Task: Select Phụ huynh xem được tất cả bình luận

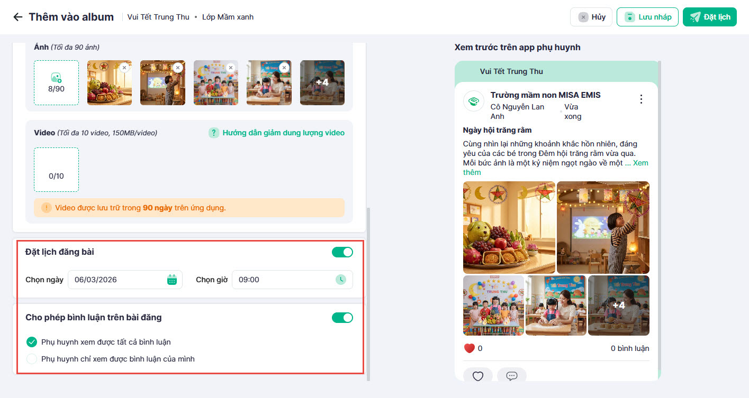Action: (x=32, y=342)
